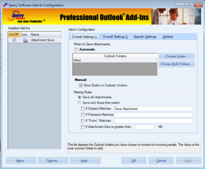Viewport: 205px width, 169px height.
Task: Click the About button
Action: 21,161
